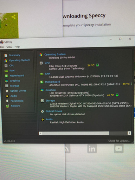Go to Network in the sidebar
Image resolution: width=135 pixels, height=180 pixels.
15,106
